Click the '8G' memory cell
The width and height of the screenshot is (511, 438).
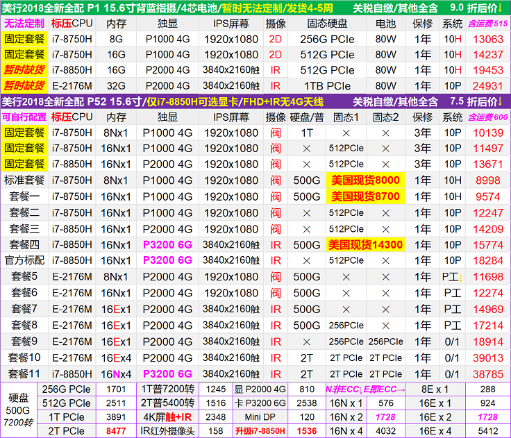116,39
